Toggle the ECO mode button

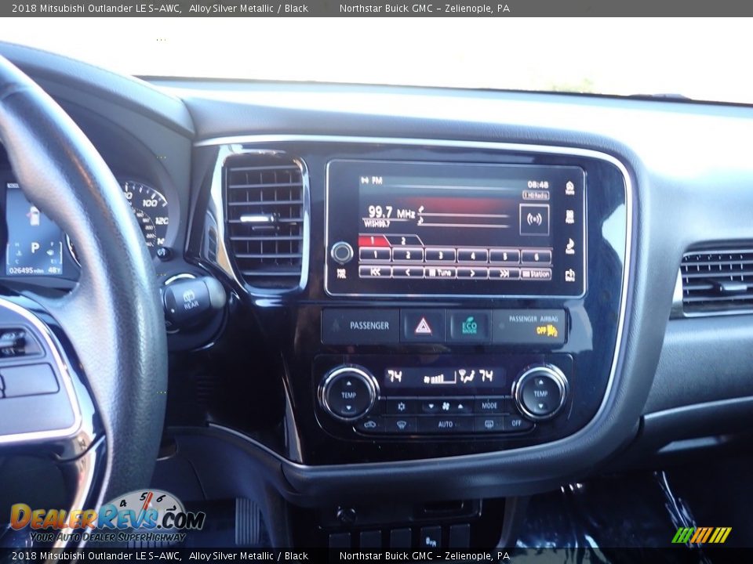click(469, 326)
